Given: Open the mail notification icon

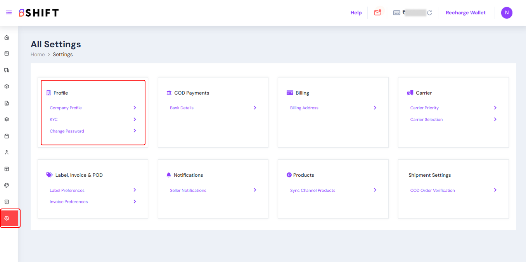Looking at the screenshot, I should tap(377, 13).
